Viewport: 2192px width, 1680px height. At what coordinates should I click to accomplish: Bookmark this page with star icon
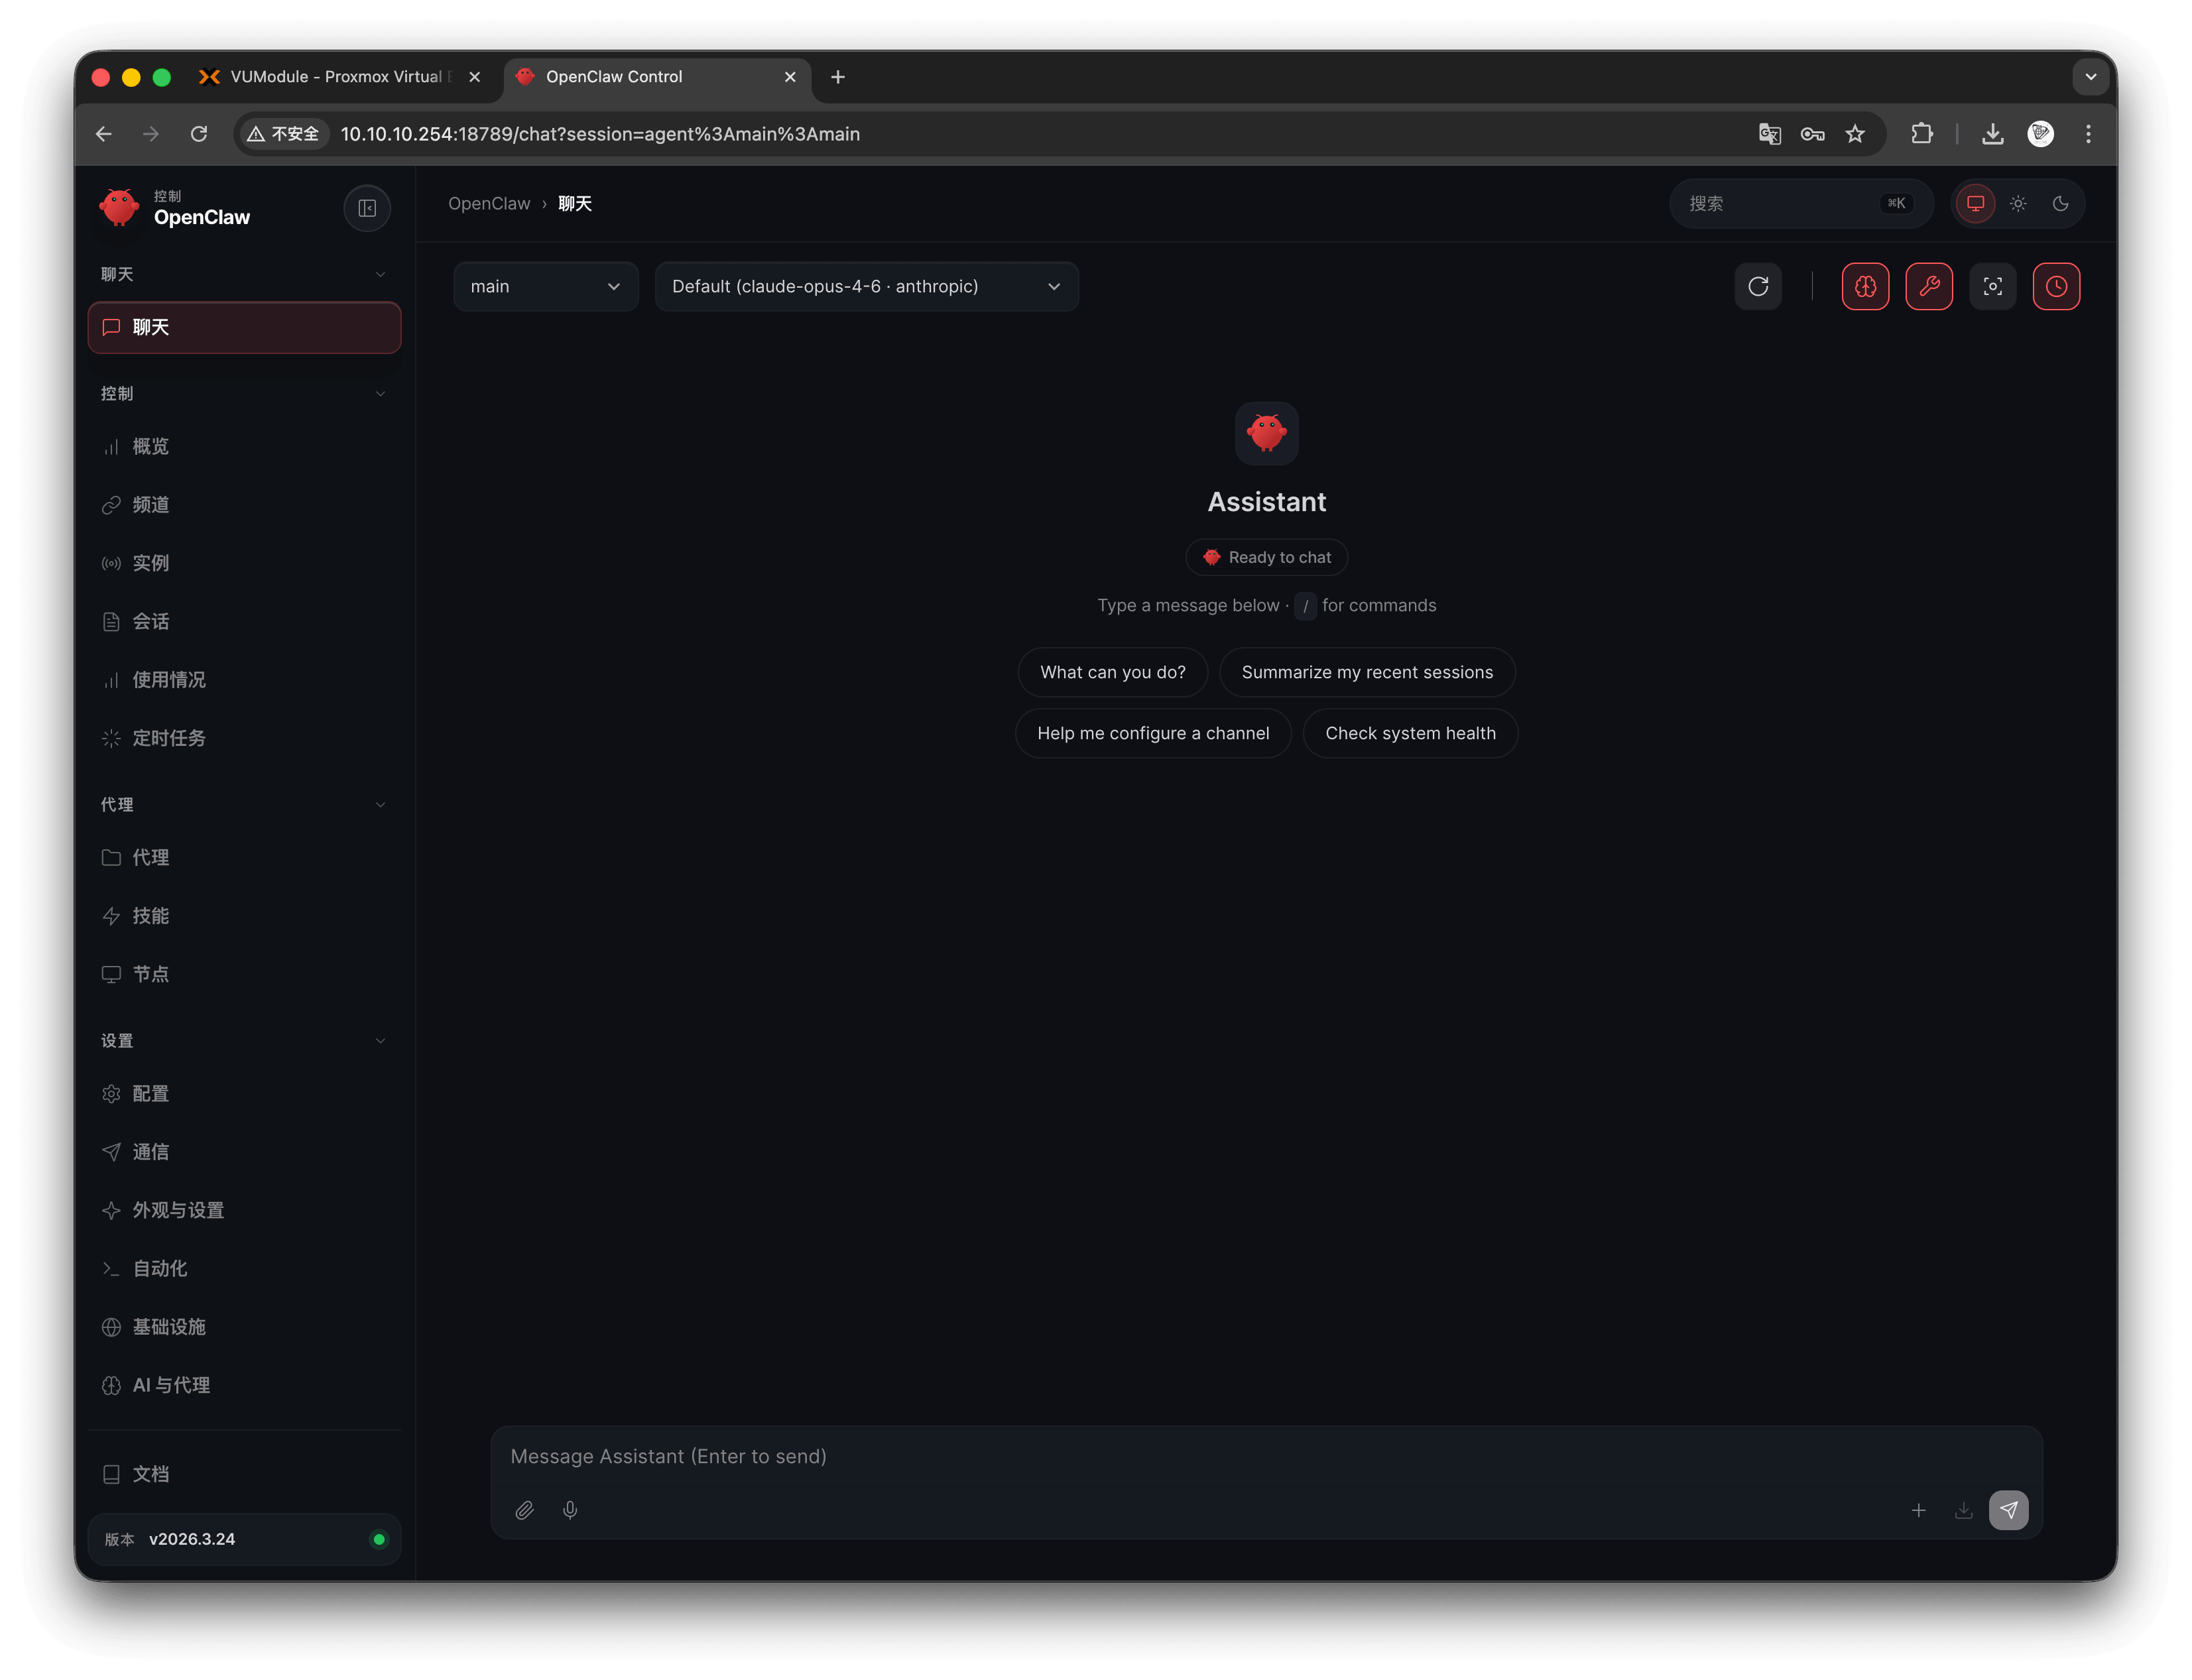(1855, 134)
